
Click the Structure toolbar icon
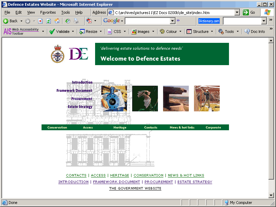click(x=189, y=32)
